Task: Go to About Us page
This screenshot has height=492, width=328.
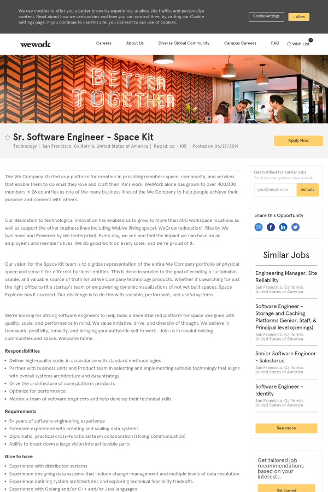Action: tap(135, 43)
